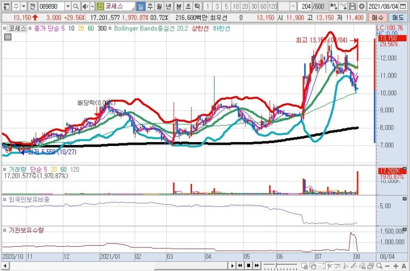Screen dimensions: 410x271
Task: Click the 2021/08/04 date field
Action: coord(383,6)
